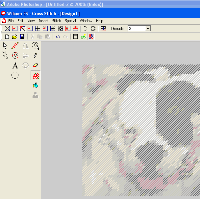Open the Stitch menu
Image resolution: width=200 pixels, height=199 pixels.
pyautogui.click(x=57, y=21)
